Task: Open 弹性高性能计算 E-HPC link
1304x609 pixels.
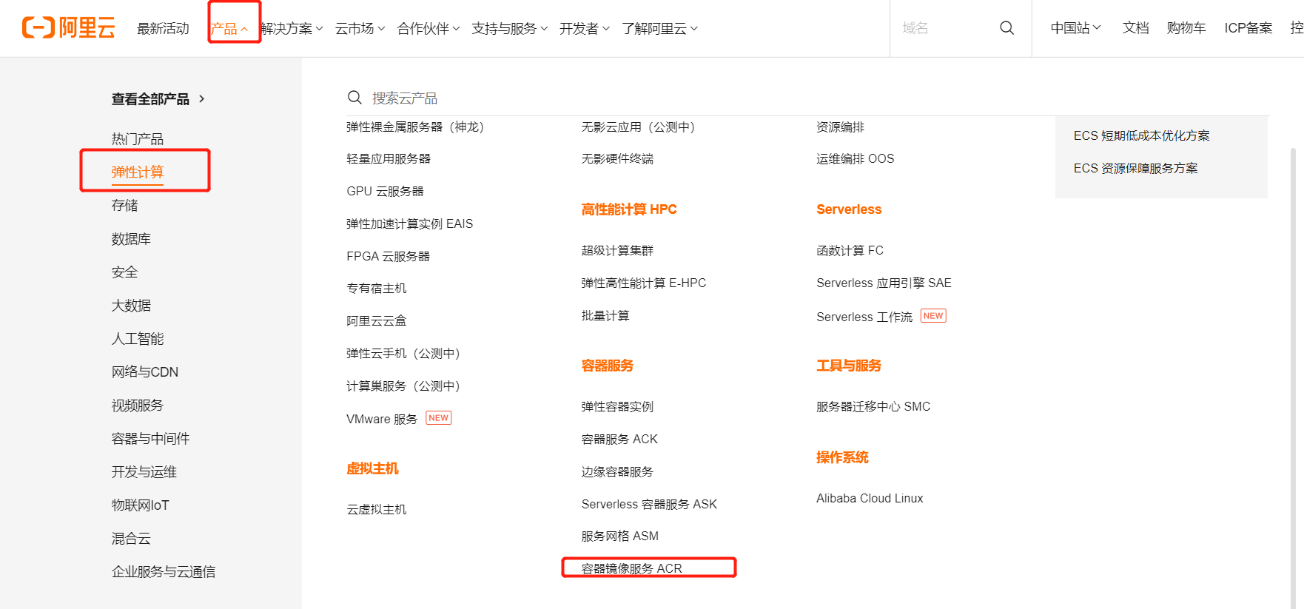Action: (644, 283)
